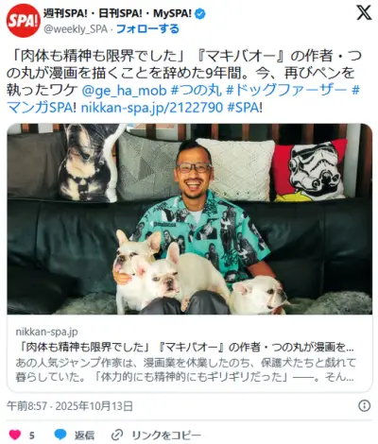Open the info circle icon
The width and height of the screenshot is (378, 444).
pyautogui.click(x=364, y=406)
